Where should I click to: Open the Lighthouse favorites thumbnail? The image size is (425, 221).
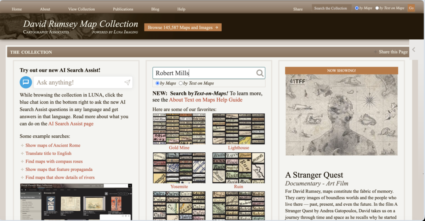(238, 129)
